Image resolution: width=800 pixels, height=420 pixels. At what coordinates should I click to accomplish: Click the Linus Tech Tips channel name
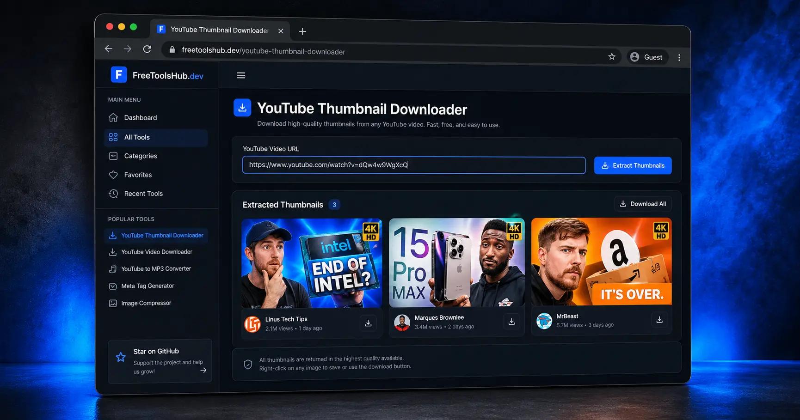(x=286, y=319)
